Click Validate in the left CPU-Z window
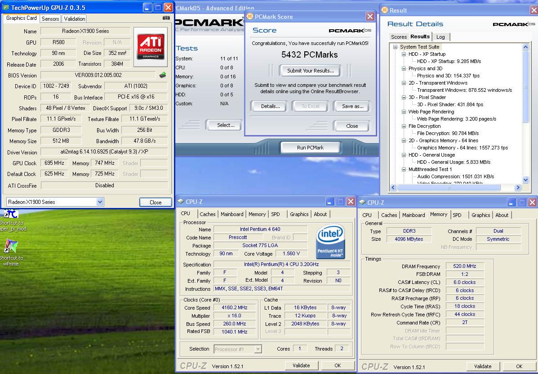The image size is (538, 374). coord(301,366)
